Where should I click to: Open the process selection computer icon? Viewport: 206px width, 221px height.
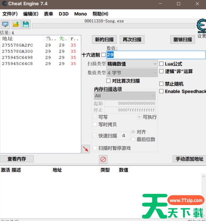click(x=5, y=25)
